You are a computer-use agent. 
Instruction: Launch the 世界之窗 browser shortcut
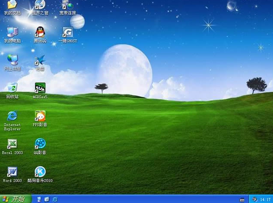click(40, 5)
